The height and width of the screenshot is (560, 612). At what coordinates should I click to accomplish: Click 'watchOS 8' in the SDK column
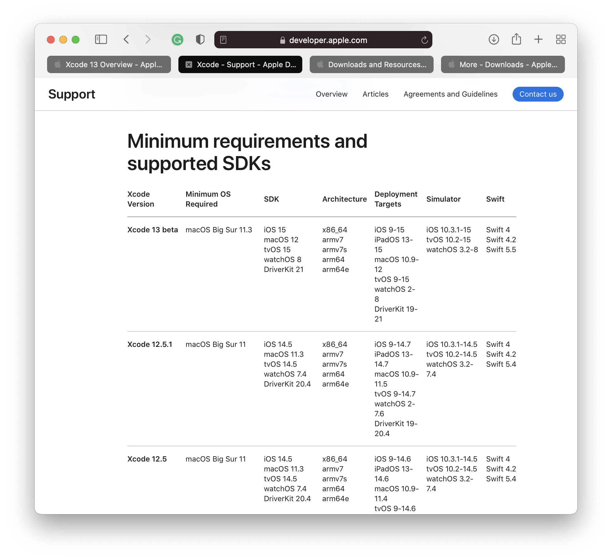(282, 260)
